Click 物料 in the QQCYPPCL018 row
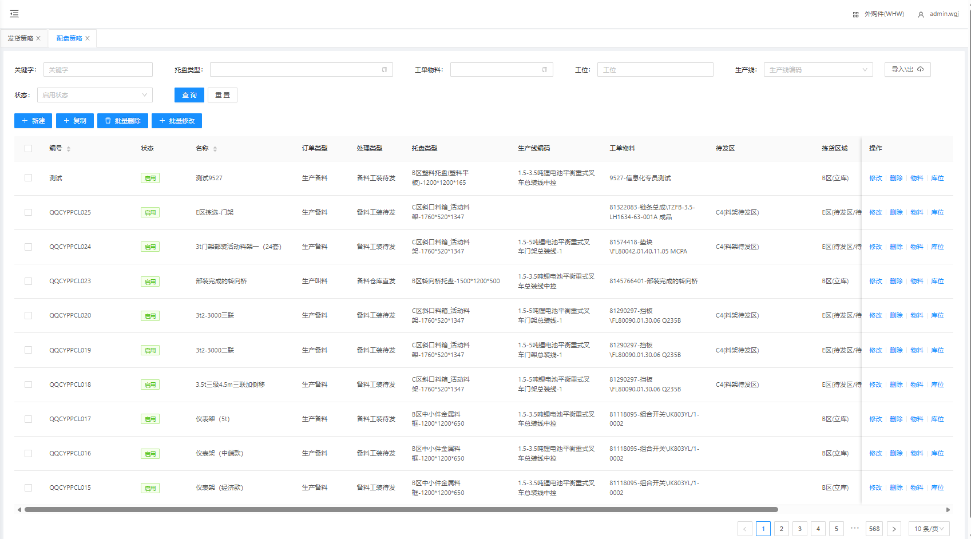Screen dimensions: 971x539 [917, 385]
